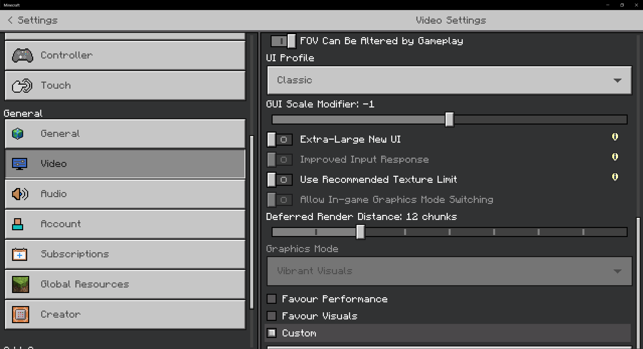Toggle Use Recommended Texture Limit
Image resolution: width=643 pixels, height=349 pixels.
[x=280, y=180]
